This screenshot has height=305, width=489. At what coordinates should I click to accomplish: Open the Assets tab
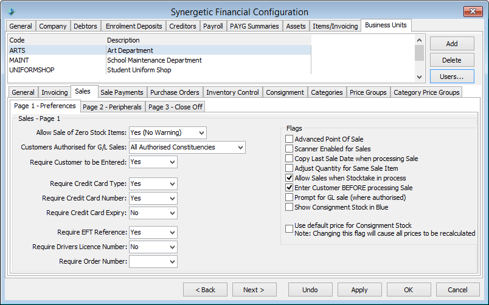click(296, 26)
